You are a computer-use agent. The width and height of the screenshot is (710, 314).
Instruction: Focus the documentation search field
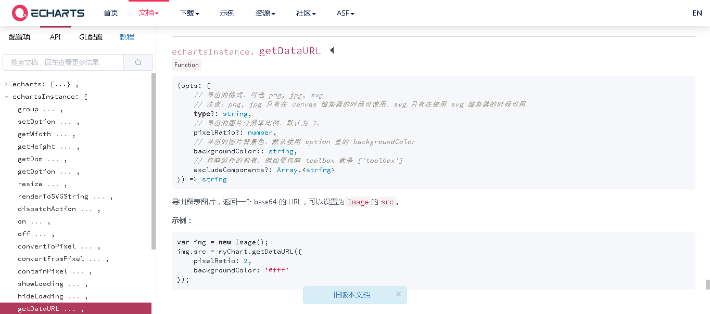(x=63, y=62)
